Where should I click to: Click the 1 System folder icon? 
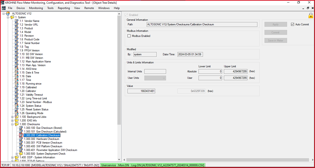coord(12,17)
